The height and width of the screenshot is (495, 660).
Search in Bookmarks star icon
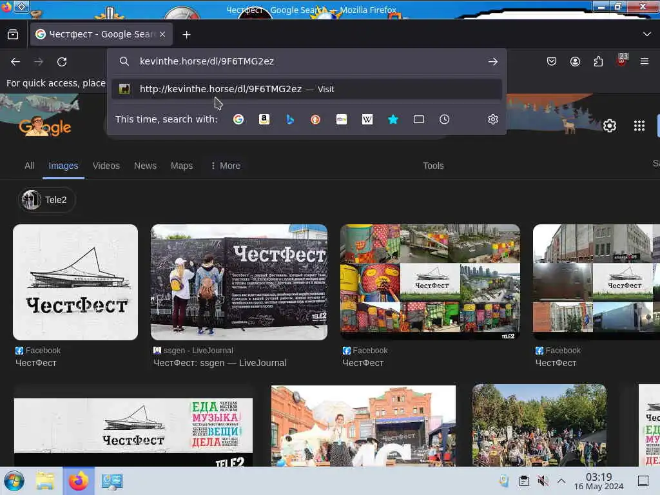tap(393, 119)
